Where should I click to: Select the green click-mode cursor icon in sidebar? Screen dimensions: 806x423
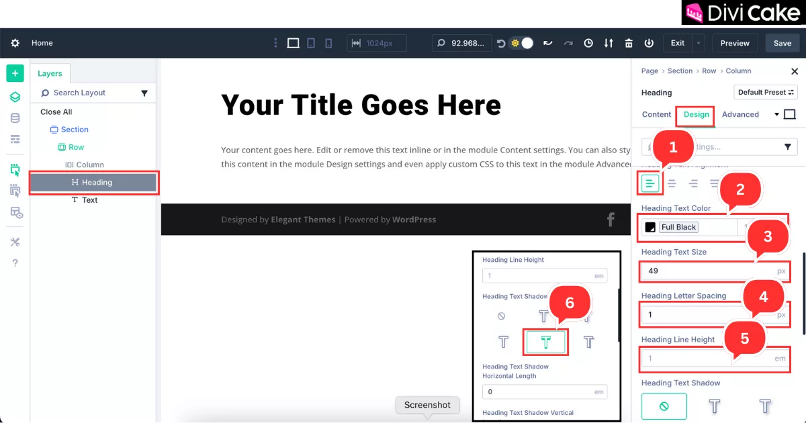point(15,170)
